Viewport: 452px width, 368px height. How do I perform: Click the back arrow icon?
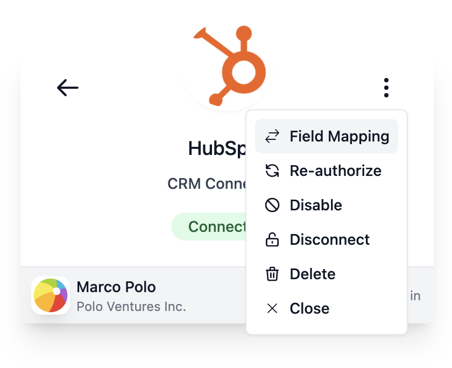(68, 88)
